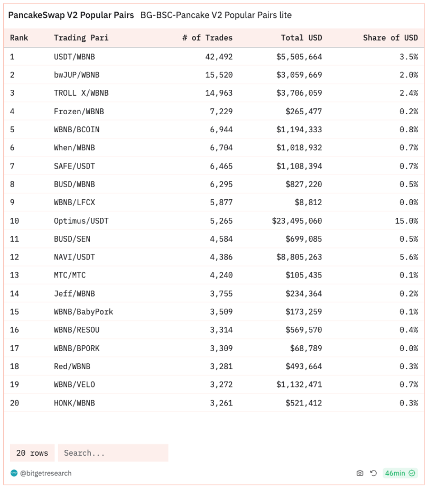Sort by Share of USD header
The width and height of the screenshot is (427, 488).
pos(390,38)
